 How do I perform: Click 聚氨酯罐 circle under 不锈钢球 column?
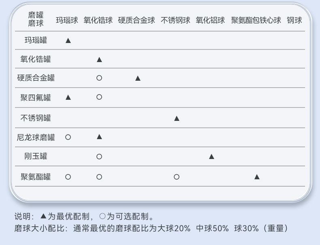click(177, 177)
